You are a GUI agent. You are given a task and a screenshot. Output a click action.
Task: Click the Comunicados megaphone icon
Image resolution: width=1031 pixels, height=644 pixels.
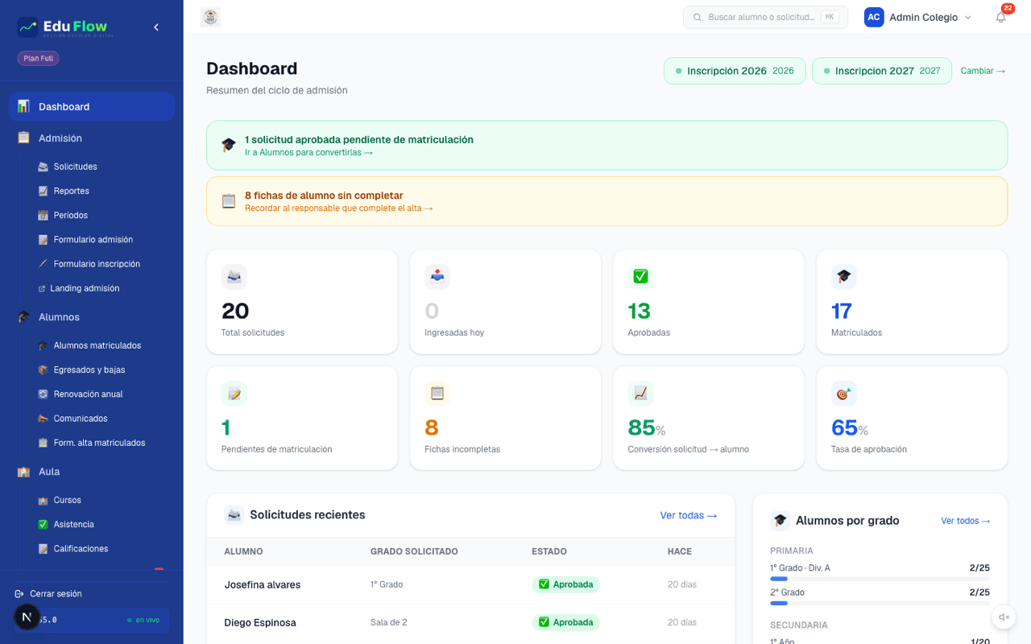point(43,419)
